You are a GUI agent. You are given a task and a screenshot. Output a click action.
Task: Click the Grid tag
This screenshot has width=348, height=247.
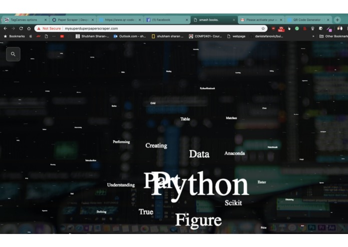pyautogui.click(x=153, y=103)
